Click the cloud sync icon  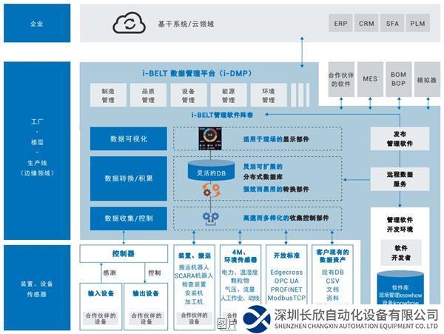(127, 23)
